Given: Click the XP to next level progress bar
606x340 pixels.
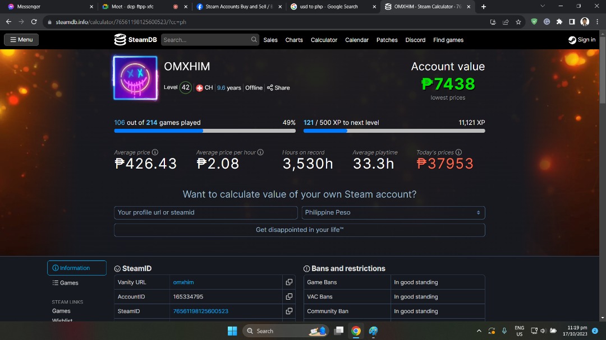Looking at the screenshot, I should 394,131.
